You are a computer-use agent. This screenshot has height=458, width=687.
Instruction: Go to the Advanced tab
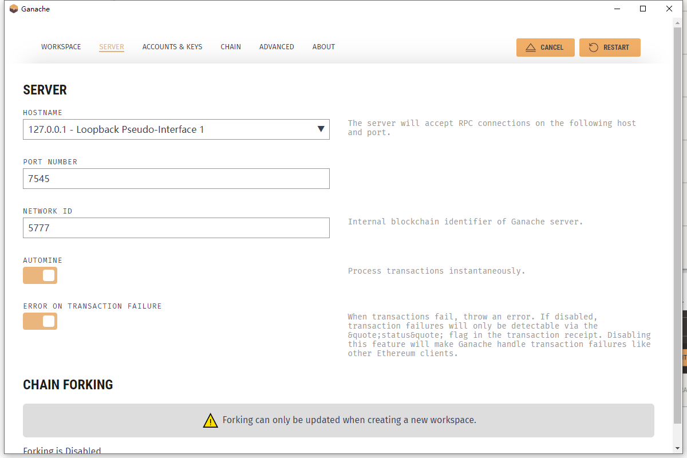[x=277, y=47]
